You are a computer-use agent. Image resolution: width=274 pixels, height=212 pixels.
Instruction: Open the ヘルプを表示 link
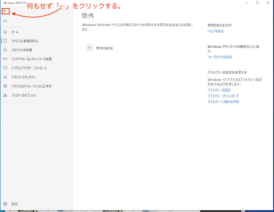tap(216, 31)
